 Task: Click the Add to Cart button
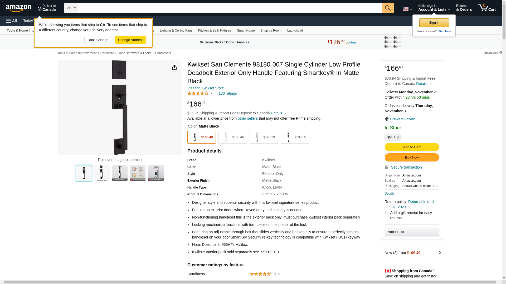click(x=412, y=147)
